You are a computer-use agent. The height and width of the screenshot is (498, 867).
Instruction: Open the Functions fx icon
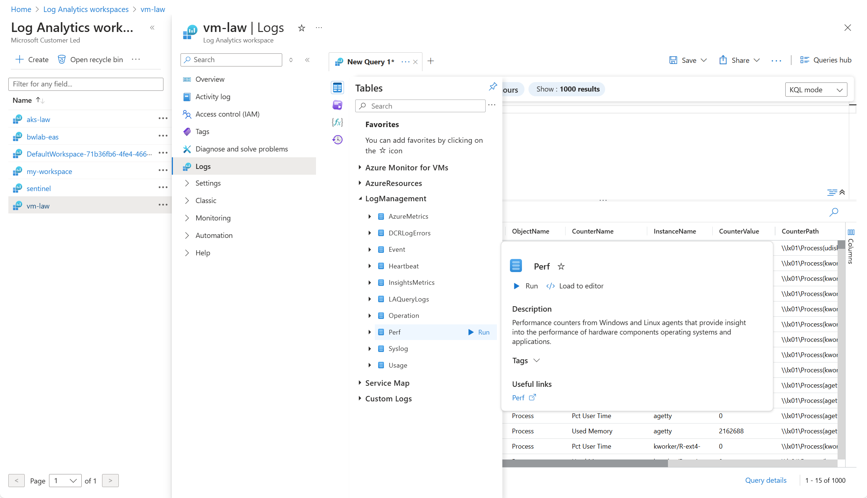337,122
